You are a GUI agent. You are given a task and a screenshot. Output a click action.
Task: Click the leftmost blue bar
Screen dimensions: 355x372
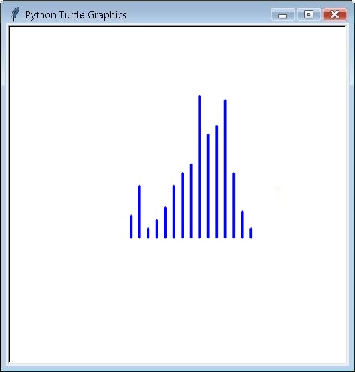(x=131, y=227)
